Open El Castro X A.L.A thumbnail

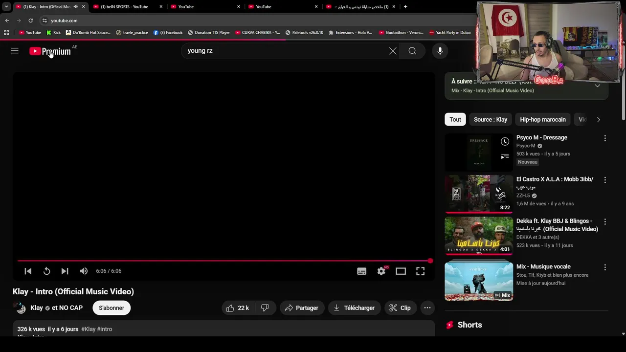pyautogui.click(x=479, y=194)
